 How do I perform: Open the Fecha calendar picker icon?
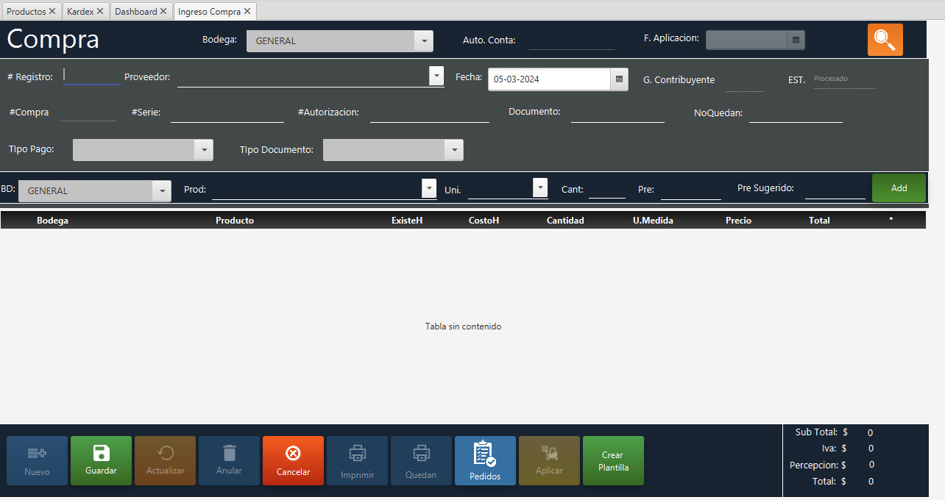(619, 79)
